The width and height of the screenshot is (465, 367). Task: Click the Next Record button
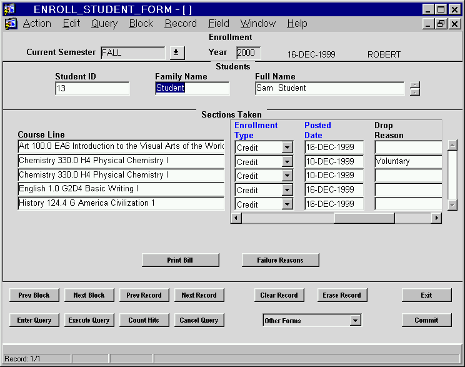(199, 295)
